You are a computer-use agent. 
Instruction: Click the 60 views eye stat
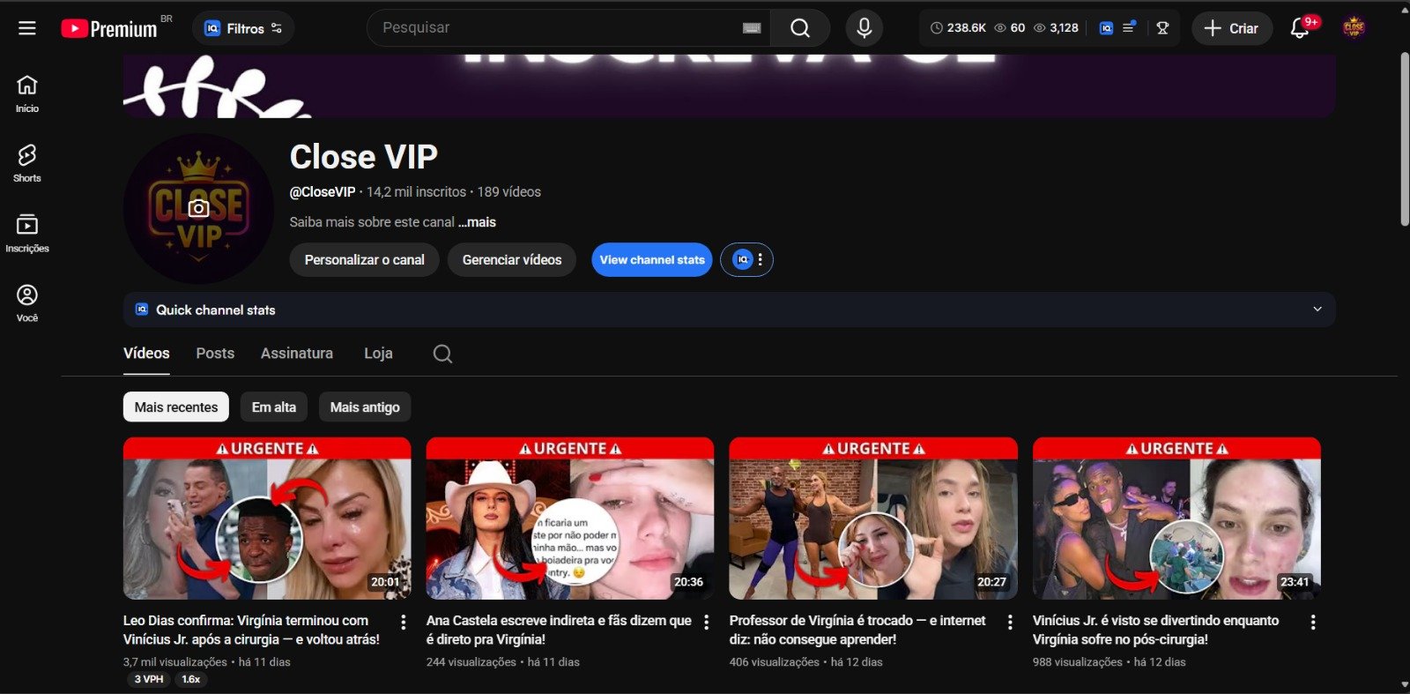pyautogui.click(x=1010, y=28)
